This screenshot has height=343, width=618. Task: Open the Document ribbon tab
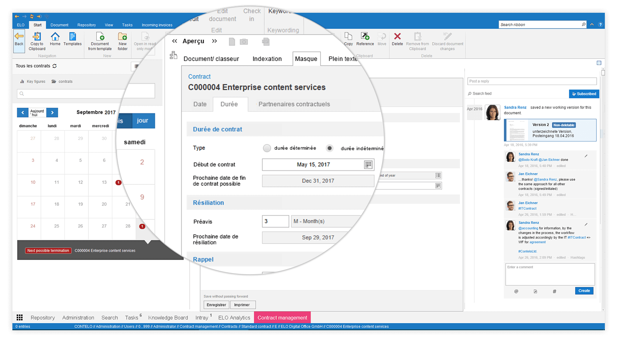[x=59, y=25]
